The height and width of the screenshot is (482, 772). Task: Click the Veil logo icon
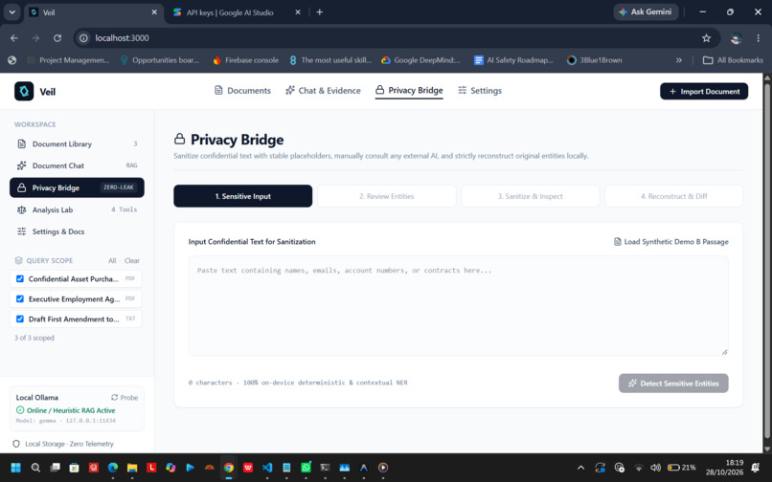(24, 91)
